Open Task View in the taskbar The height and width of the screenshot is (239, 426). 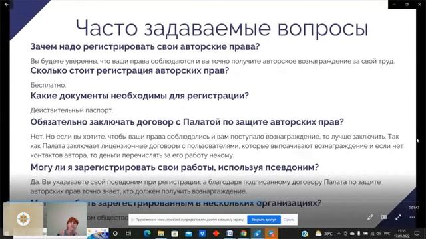coord(128,233)
